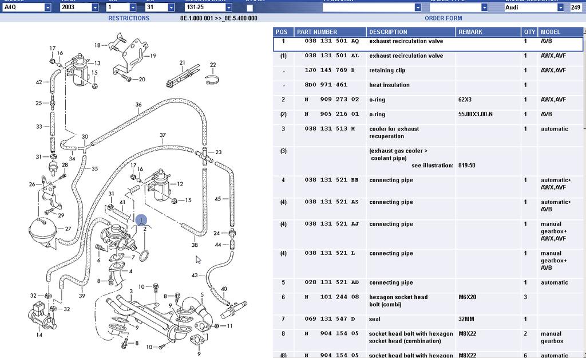Click callout number 19 beside the bracket
This screenshot has height=358, width=586.
click(153, 56)
